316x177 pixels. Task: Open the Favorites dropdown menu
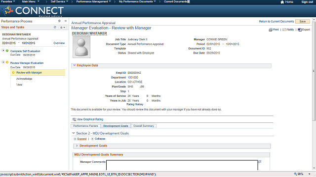point(8,1)
